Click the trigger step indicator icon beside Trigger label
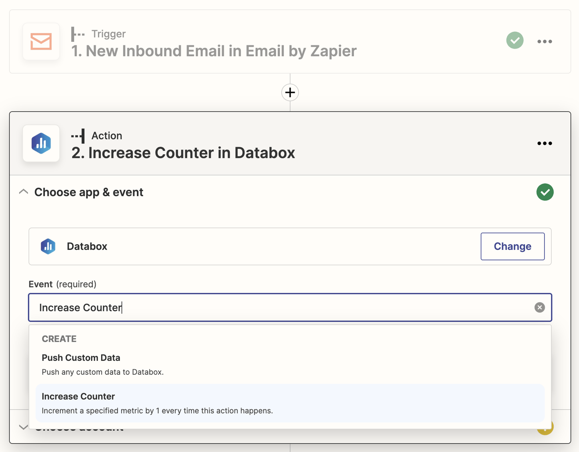 click(78, 34)
